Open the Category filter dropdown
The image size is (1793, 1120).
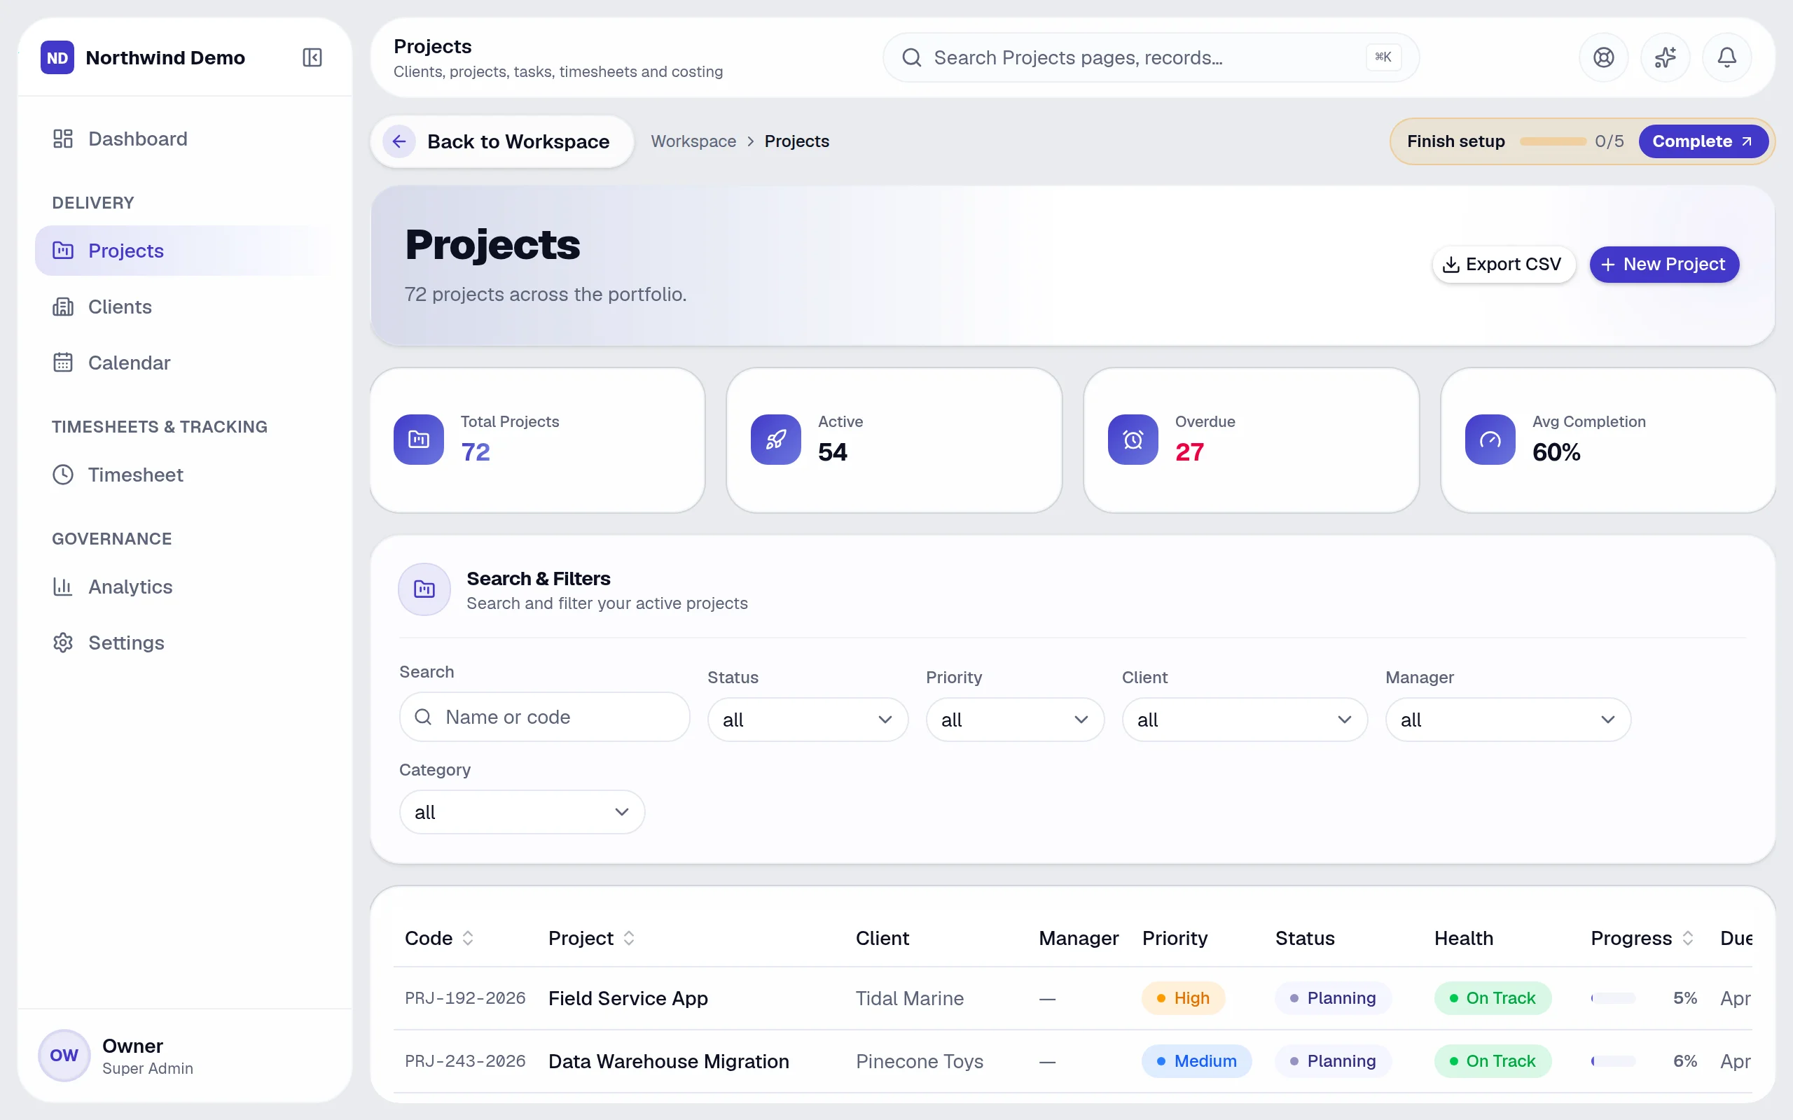[522, 812]
